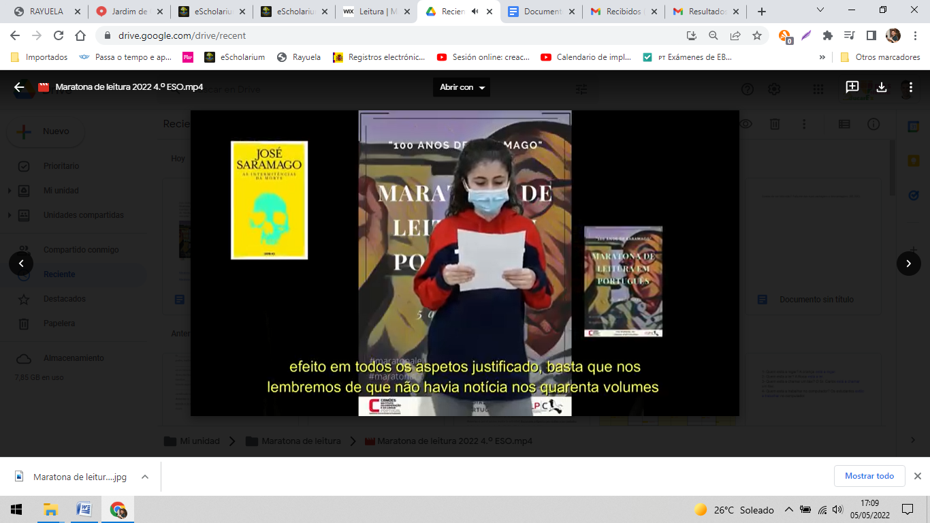Viewport: 930px width, 523px height.
Task: Open a new browser tab
Action: [761, 12]
